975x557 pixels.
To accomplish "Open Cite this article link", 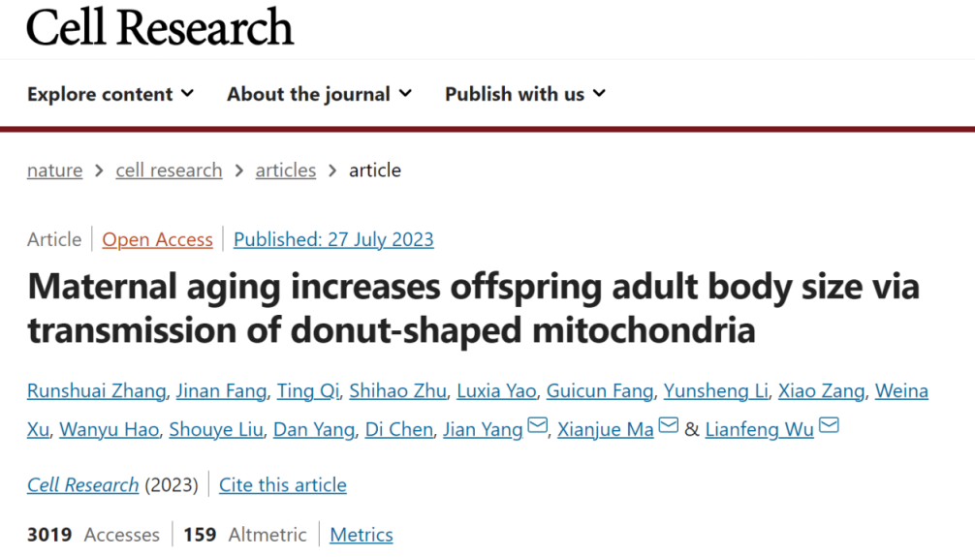I will click(282, 485).
